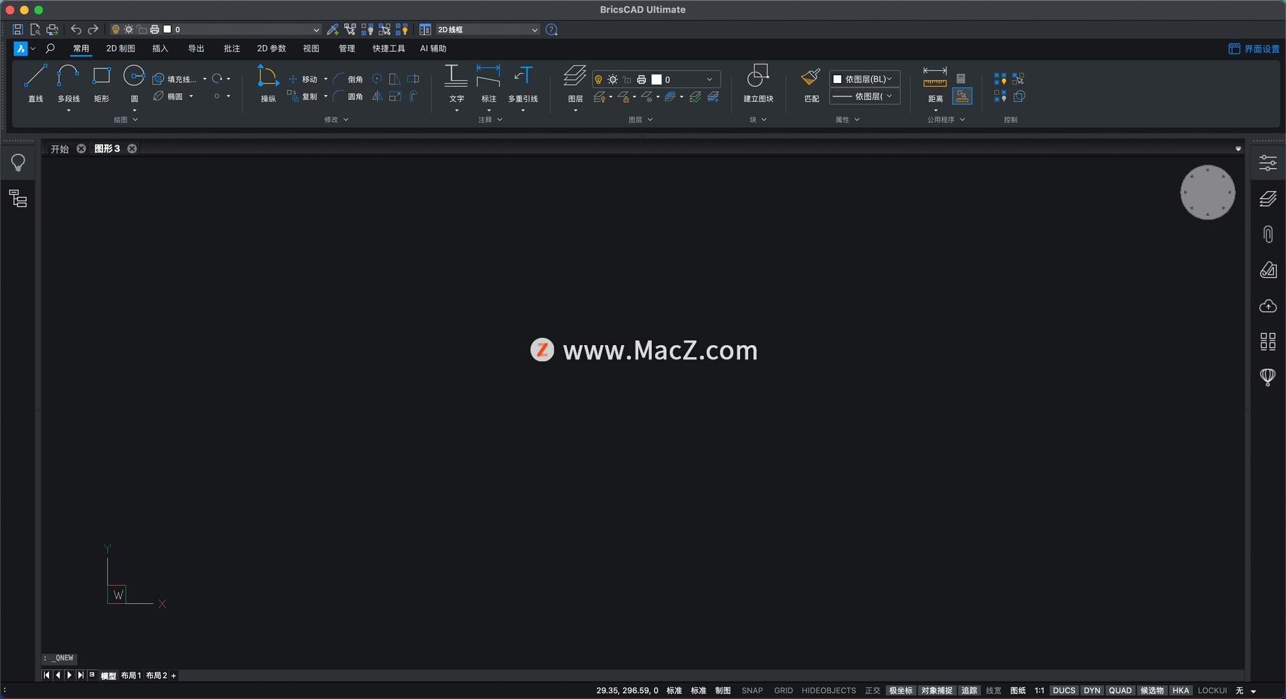Viewport: 1286px width, 699px height.
Task: Open the cloud panel in right sidebar
Action: pos(1267,306)
